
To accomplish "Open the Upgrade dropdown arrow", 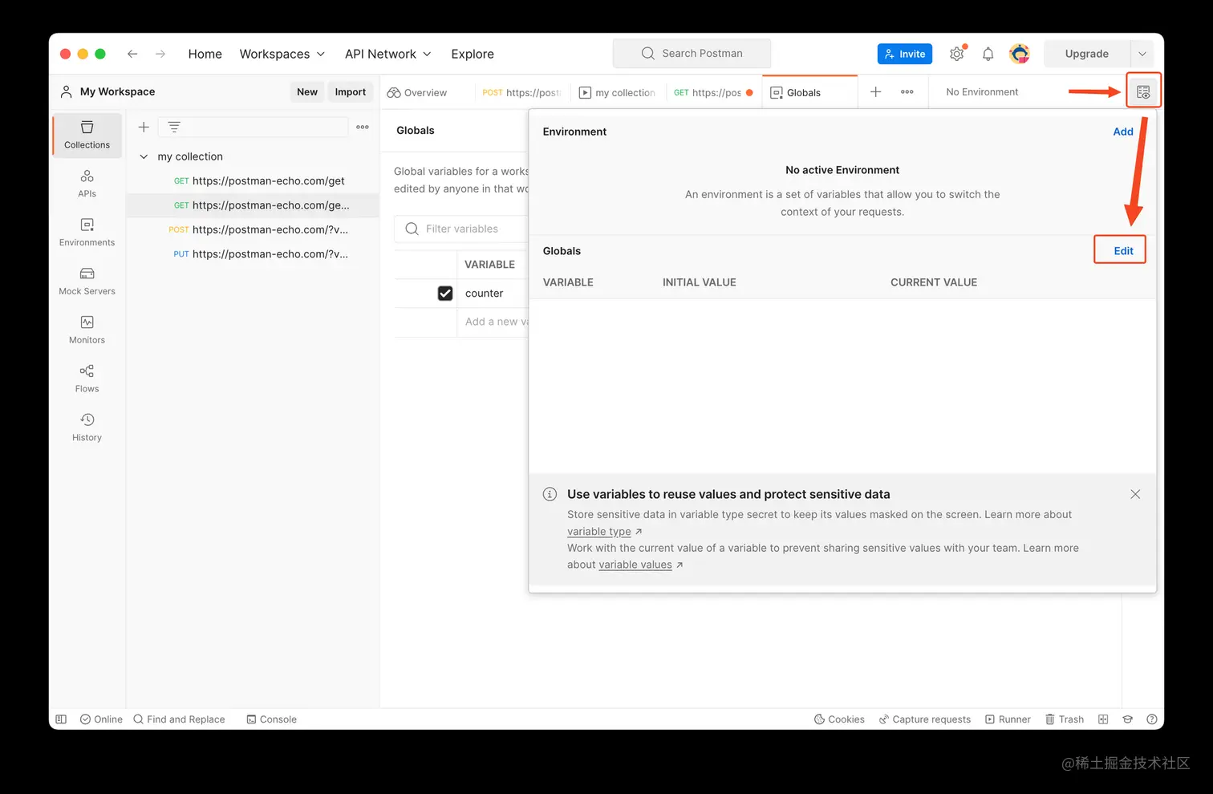I will coord(1142,54).
